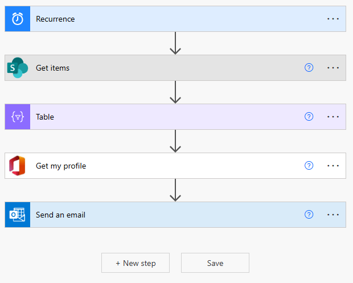The width and height of the screenshot is (353, 283).
Task: Click the purple Table data operation icon
Action: 18,117
